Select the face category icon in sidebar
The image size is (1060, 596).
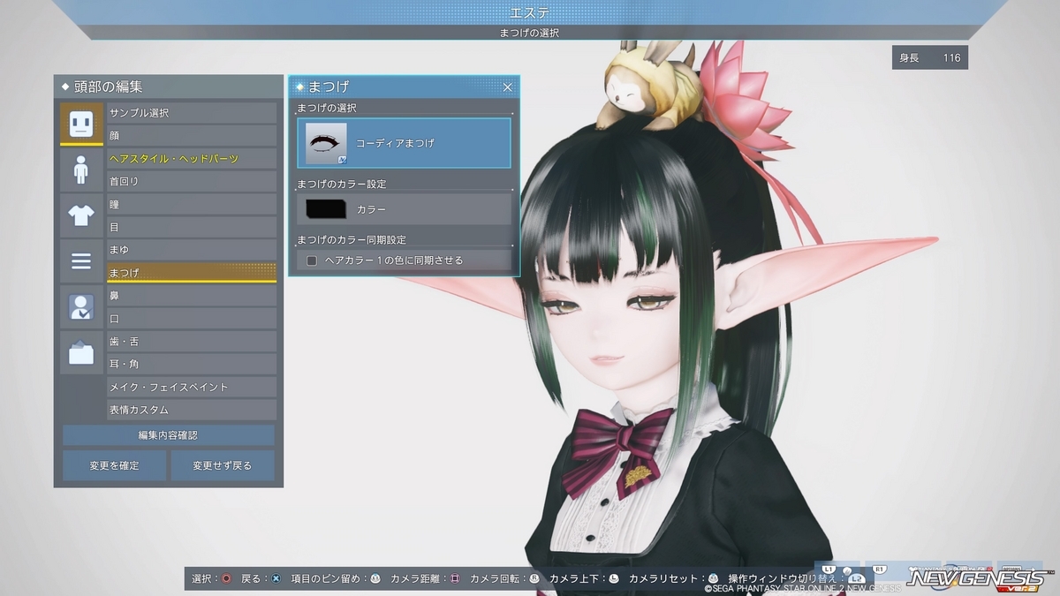click(x=81, y=124)
